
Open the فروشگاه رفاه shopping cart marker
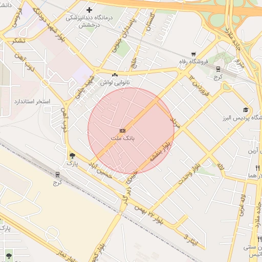193,54
